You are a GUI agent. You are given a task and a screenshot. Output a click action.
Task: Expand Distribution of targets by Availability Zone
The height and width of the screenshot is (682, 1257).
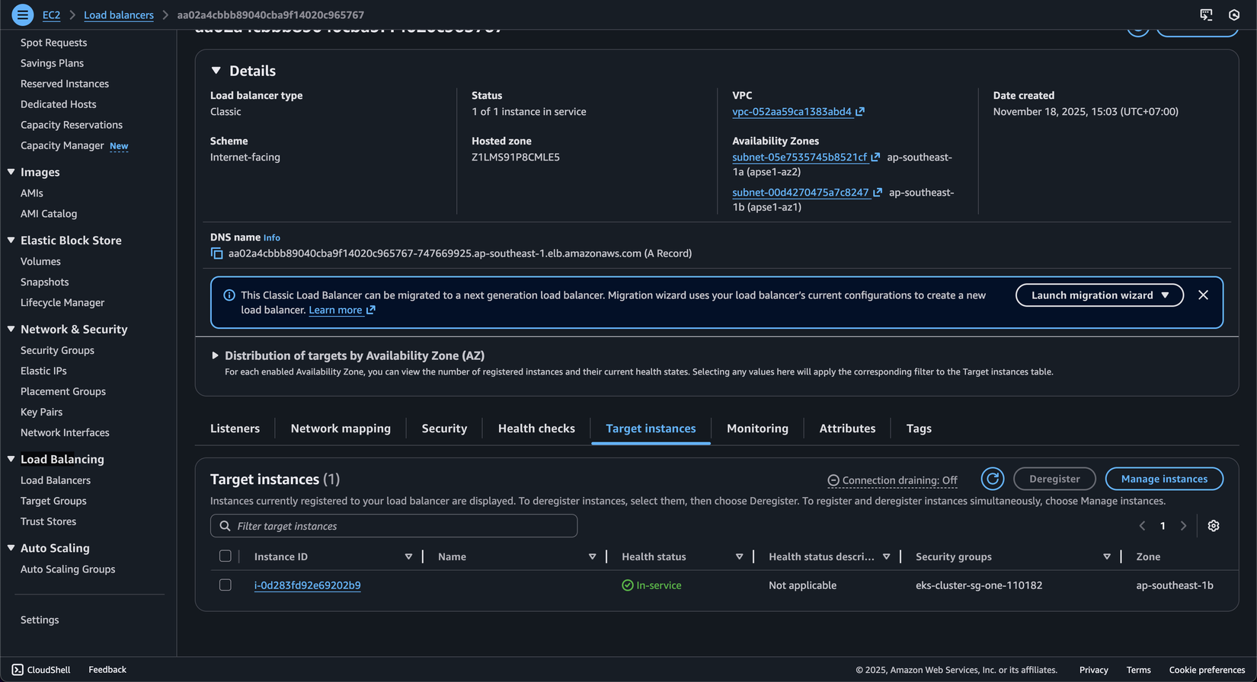click(215, 355)
